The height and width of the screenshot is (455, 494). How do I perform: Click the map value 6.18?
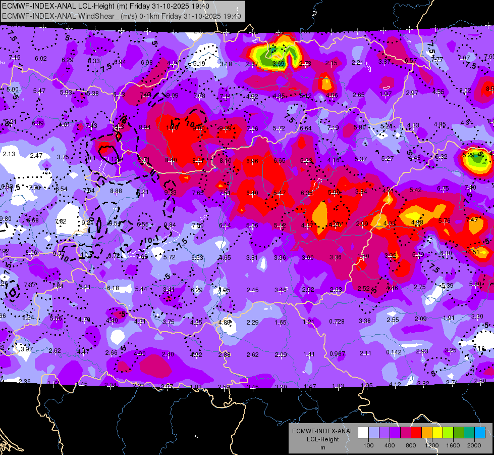[x=113, y=288]
